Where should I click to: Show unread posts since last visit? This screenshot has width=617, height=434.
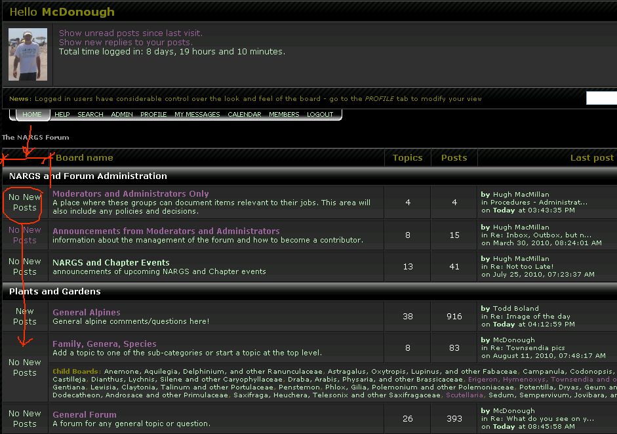coord(130,33)
